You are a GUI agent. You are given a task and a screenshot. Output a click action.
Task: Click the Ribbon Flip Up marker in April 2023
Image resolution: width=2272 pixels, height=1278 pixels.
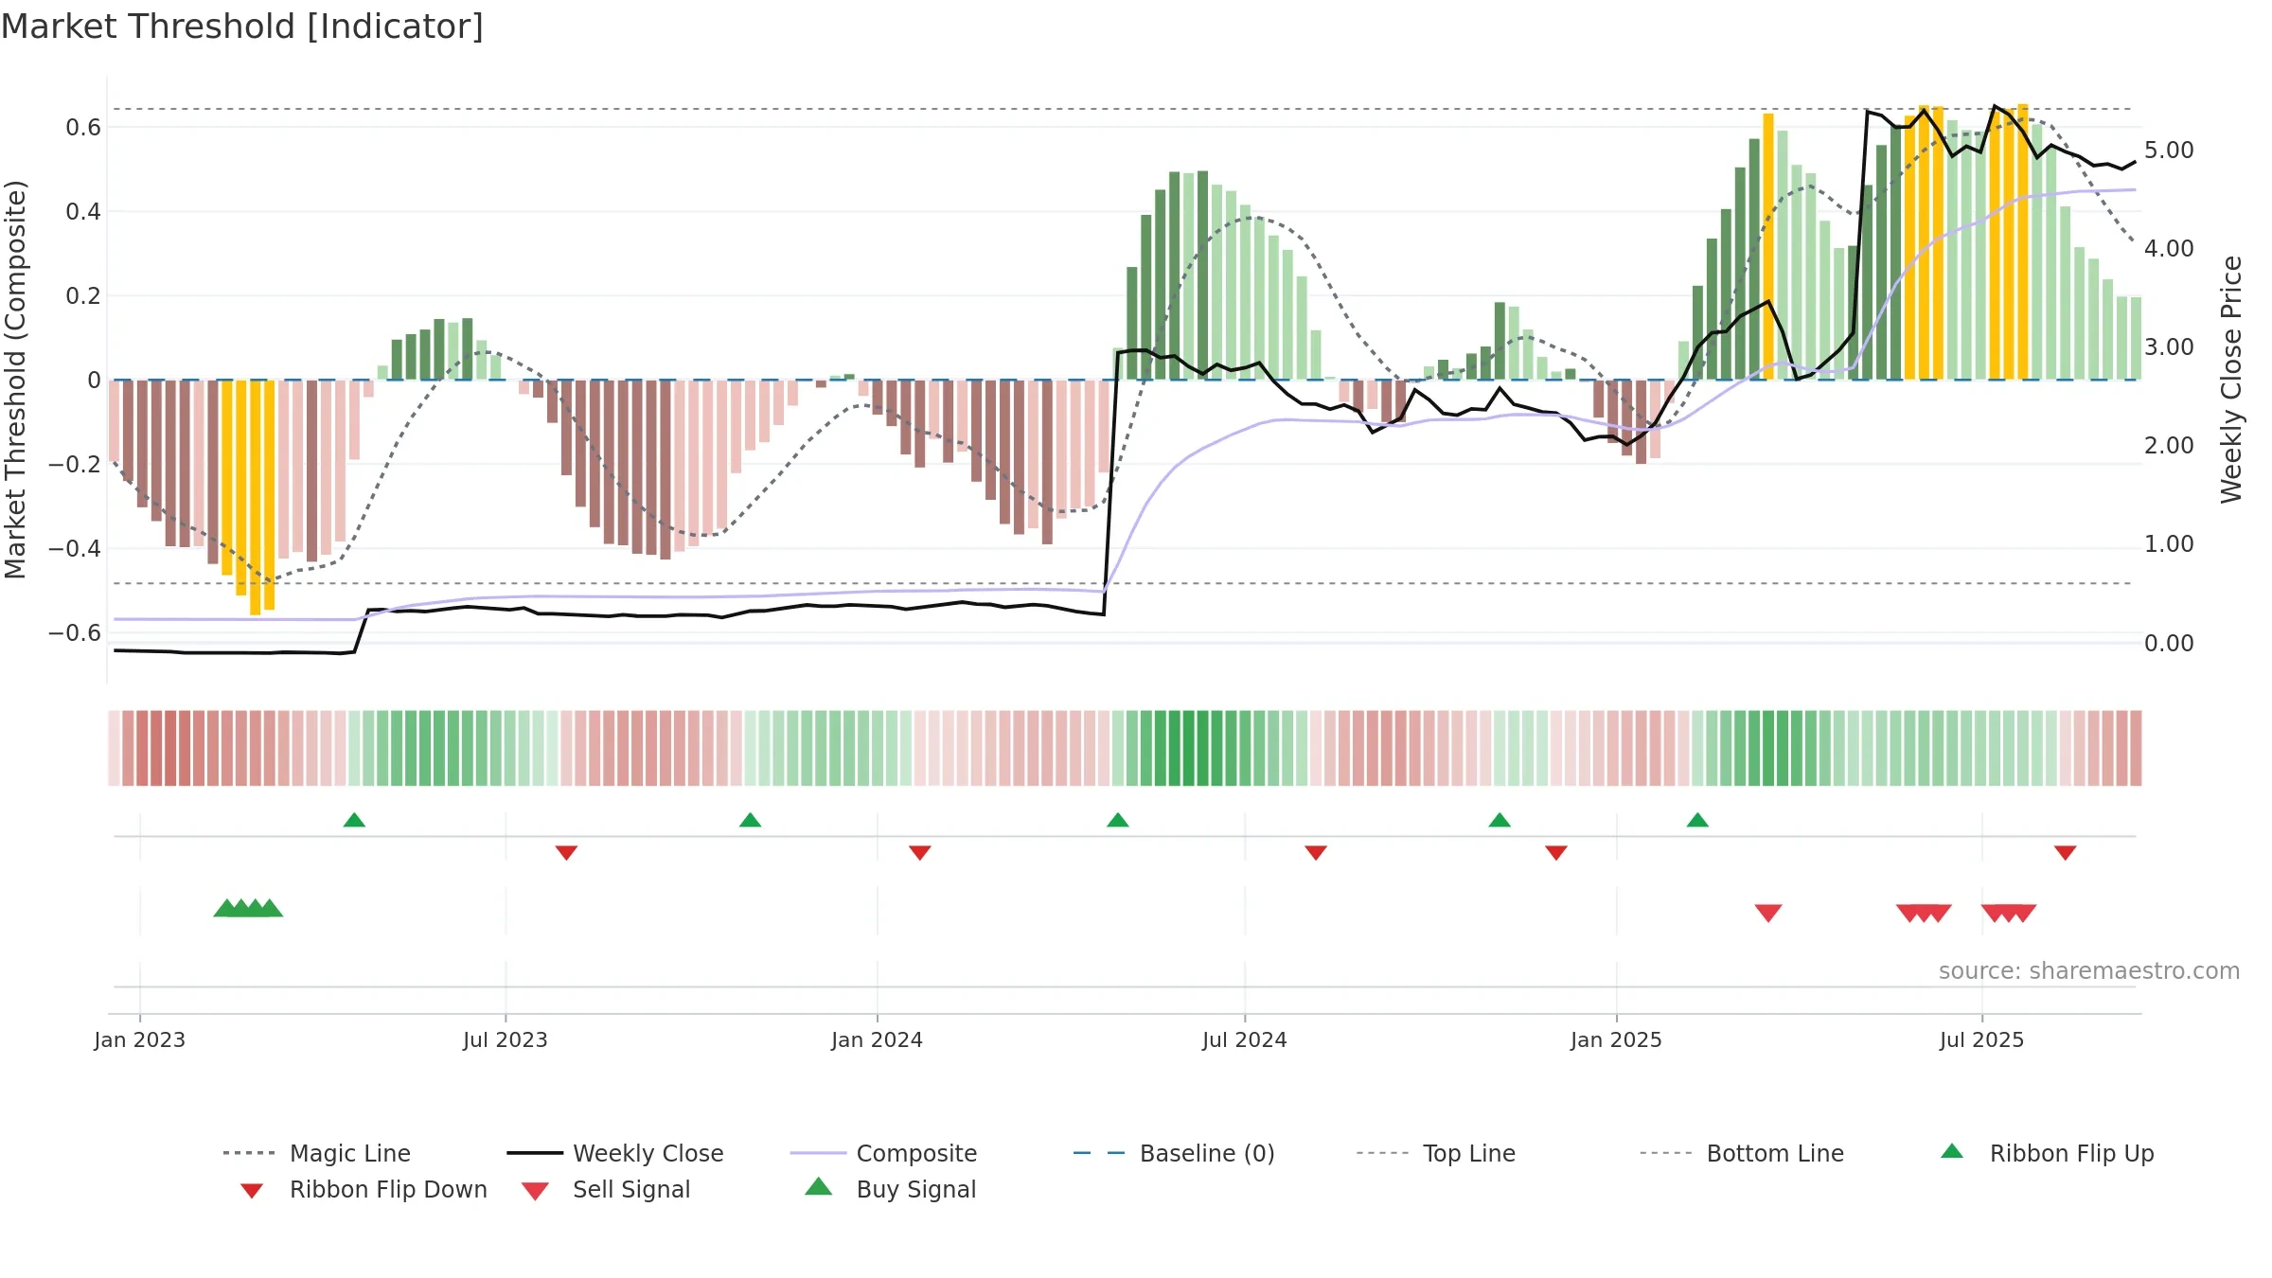(x=354, y=820)
